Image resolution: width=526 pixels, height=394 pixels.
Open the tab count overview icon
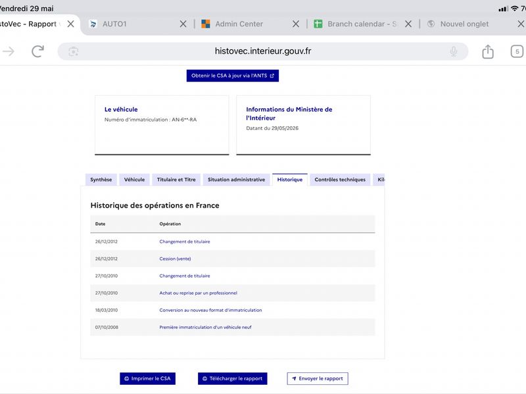(517, 51)
